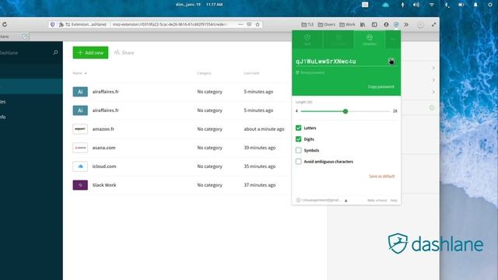Expand the toolbar overflow chevrons
Image resolution: width=498 pixels, height=280 pixels.
(406, 24)
